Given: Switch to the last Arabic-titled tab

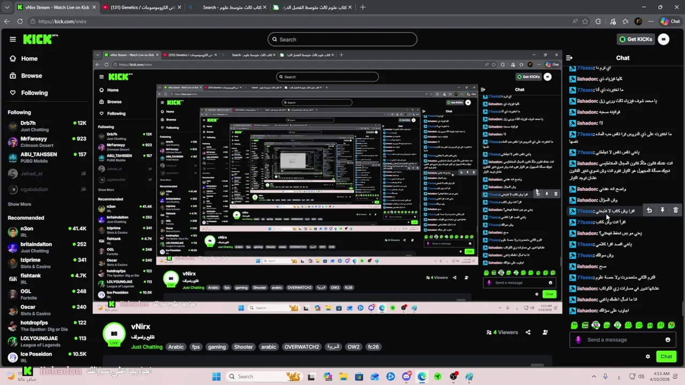Looking at the screenshot, I should tap(312, 7).
